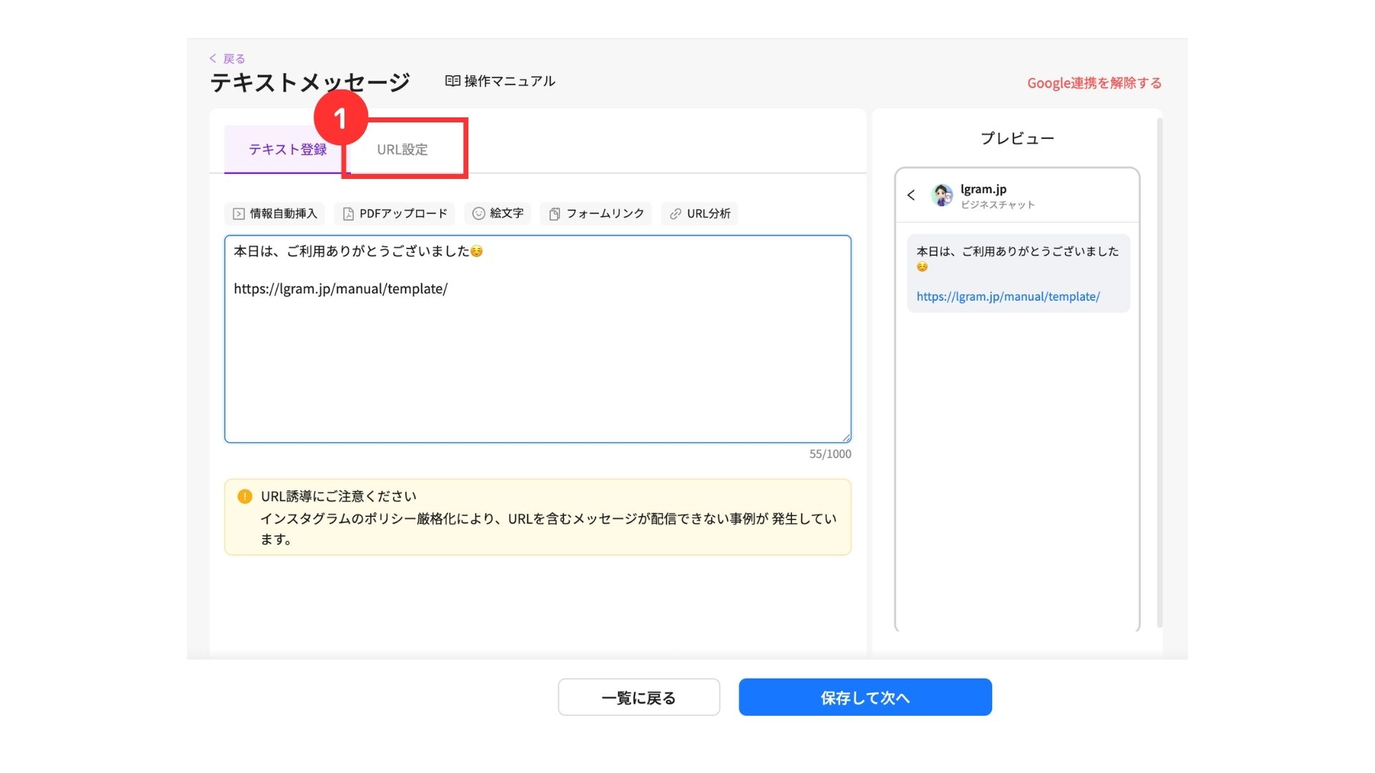This screenshot has height=773, width=1375.
Task: Click the 情報自動挿入 icon button
Action: (x=239, y=214)
